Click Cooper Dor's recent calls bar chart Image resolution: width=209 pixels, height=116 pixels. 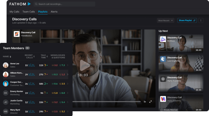[x=32, y=84]
